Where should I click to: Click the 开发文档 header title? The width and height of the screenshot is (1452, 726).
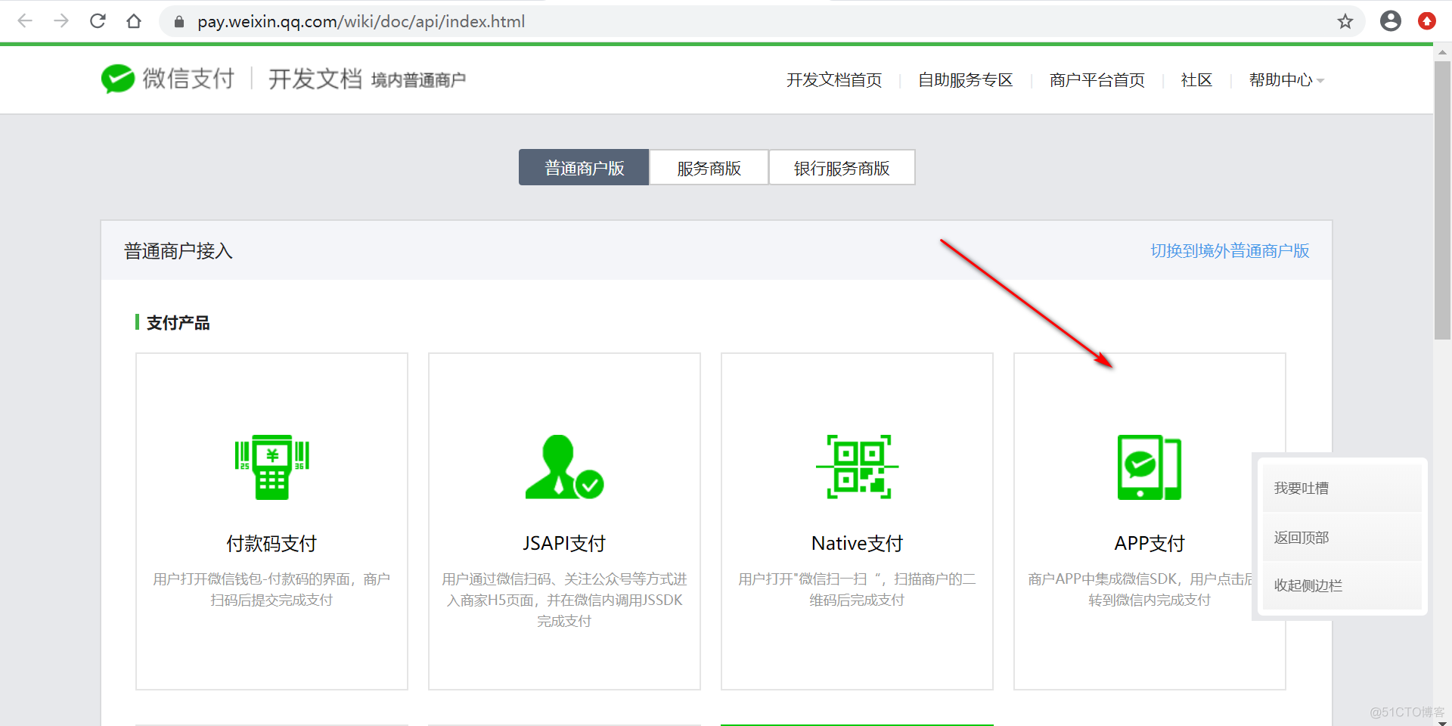[315, 79]
